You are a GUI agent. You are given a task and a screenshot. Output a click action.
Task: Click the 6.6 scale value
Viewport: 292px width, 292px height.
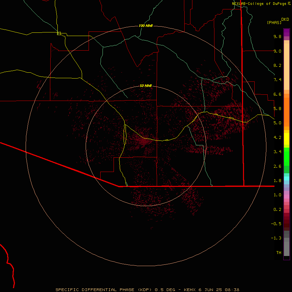(277, 94)
